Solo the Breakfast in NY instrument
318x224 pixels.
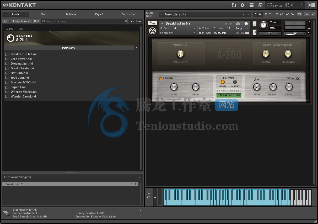point(255,24)
